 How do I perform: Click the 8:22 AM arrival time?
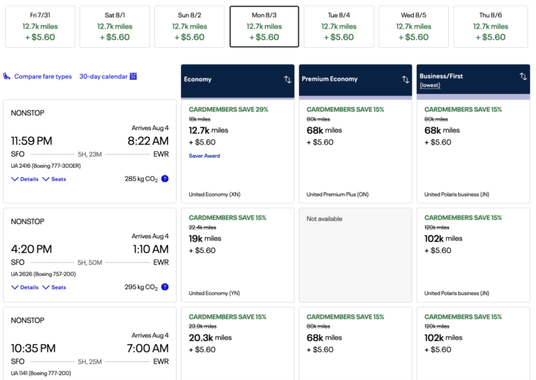pos(148,141)
